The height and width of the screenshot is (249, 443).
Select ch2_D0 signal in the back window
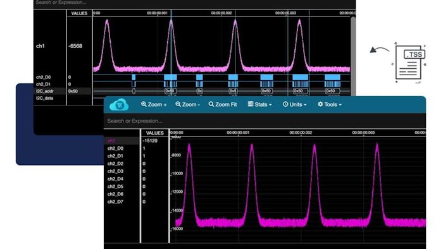point(43,77)
